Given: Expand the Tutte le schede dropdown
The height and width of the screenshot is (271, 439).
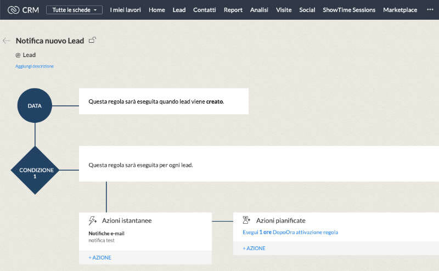Looking at the screenshot, I should pos(74,10).
